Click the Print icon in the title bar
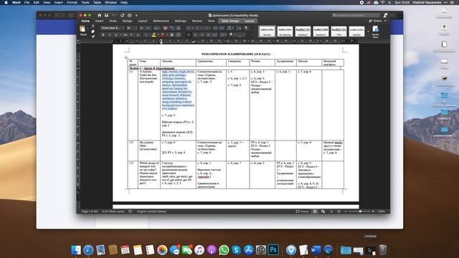 click(x=129, y=15)
